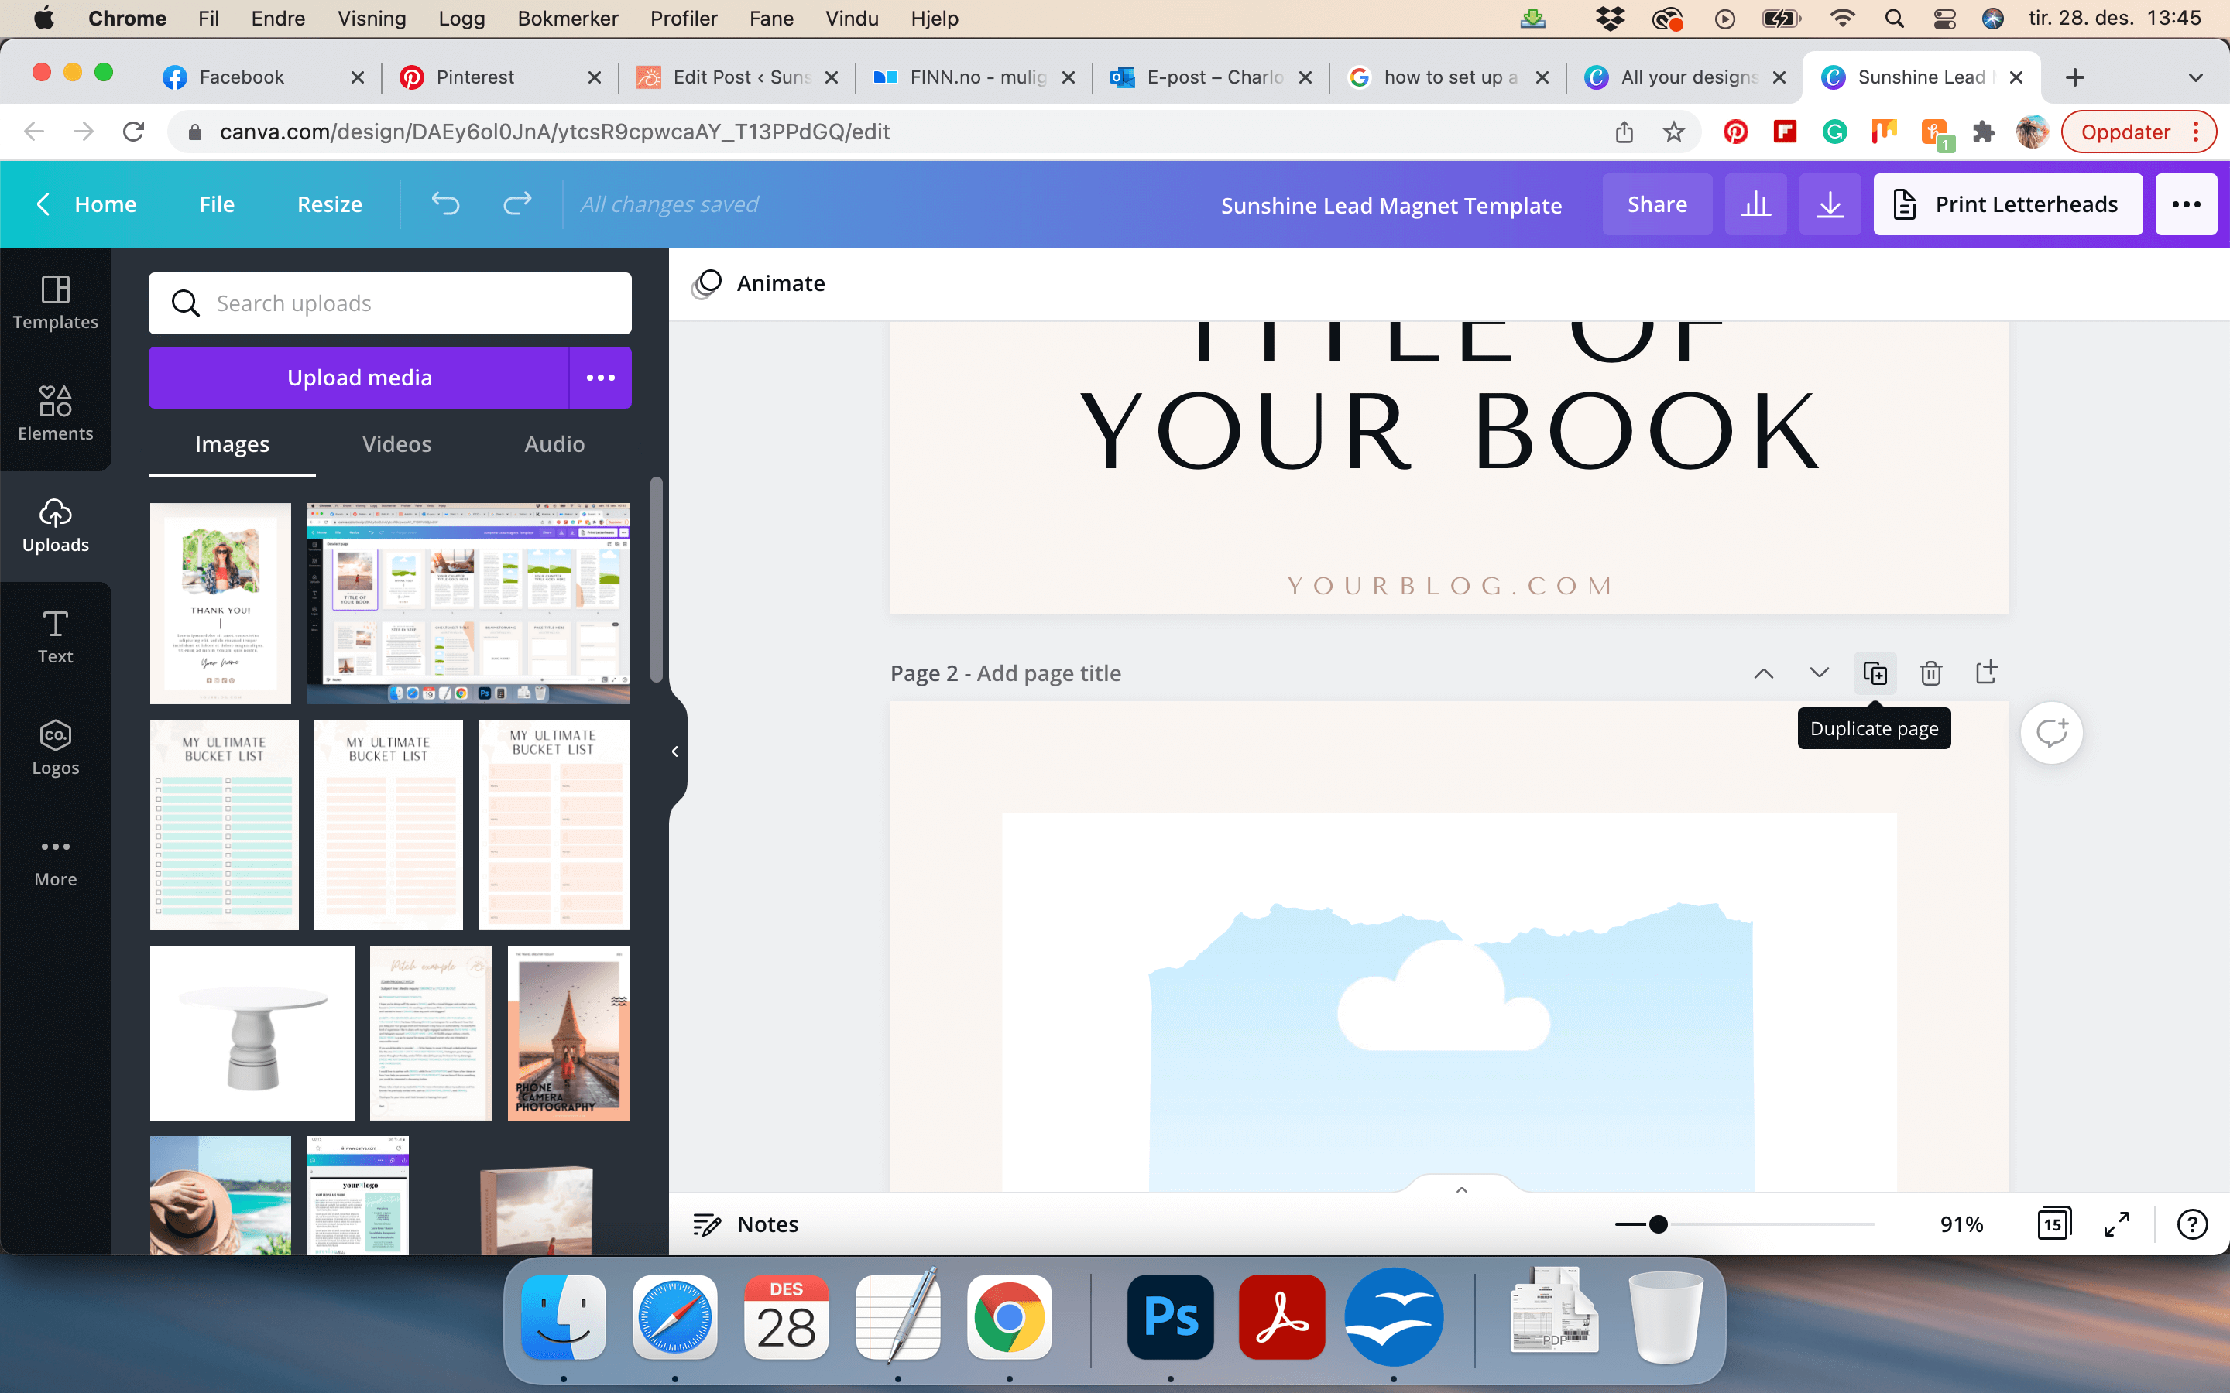
Task: Add a new page after page 2
Action: 1987,673
